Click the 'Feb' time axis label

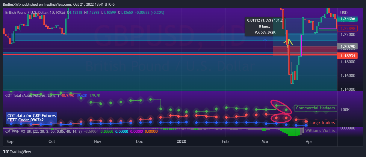[x=225, y=141]
